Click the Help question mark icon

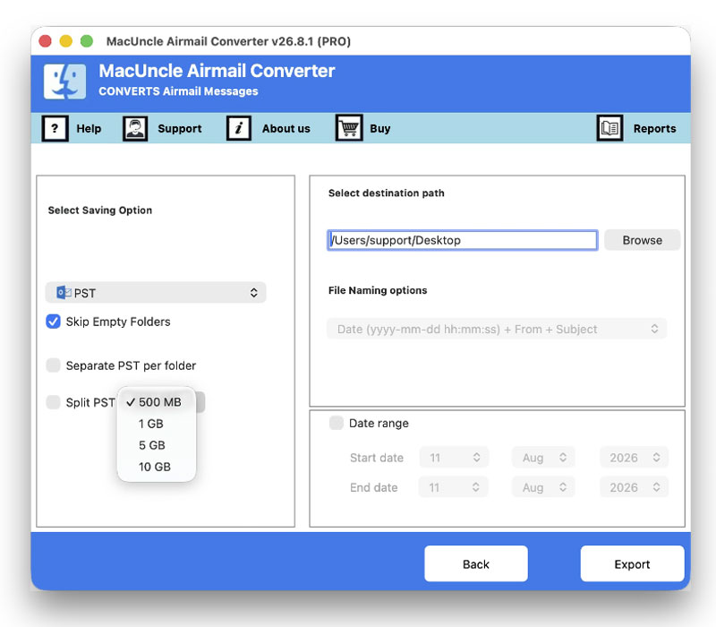coord(55,128)
